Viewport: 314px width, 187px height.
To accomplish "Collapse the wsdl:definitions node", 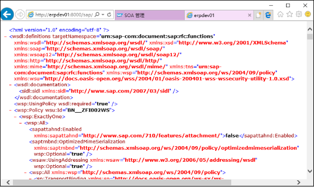I will click(x=5, y=37).
